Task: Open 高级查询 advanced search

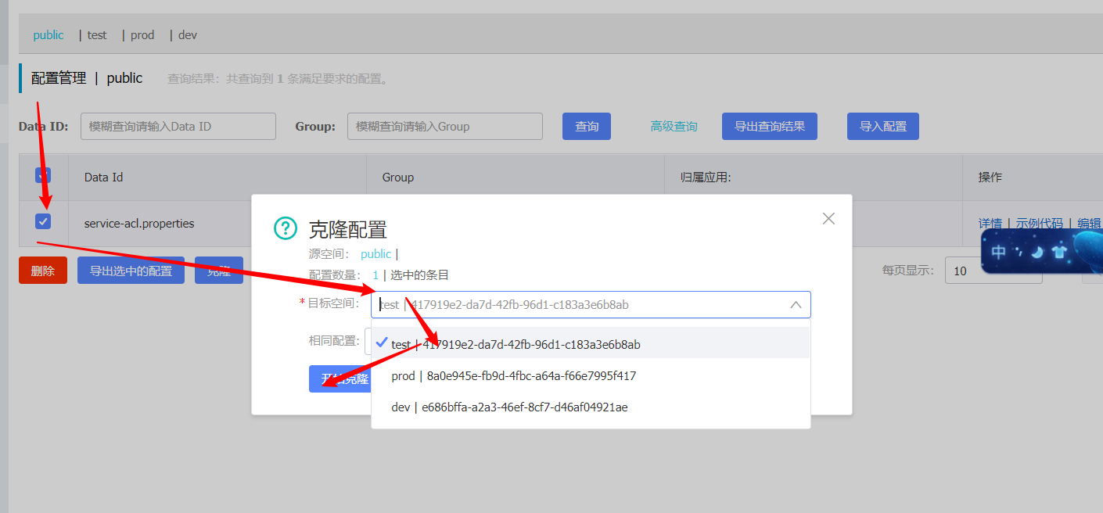Action: pos(674,126)
